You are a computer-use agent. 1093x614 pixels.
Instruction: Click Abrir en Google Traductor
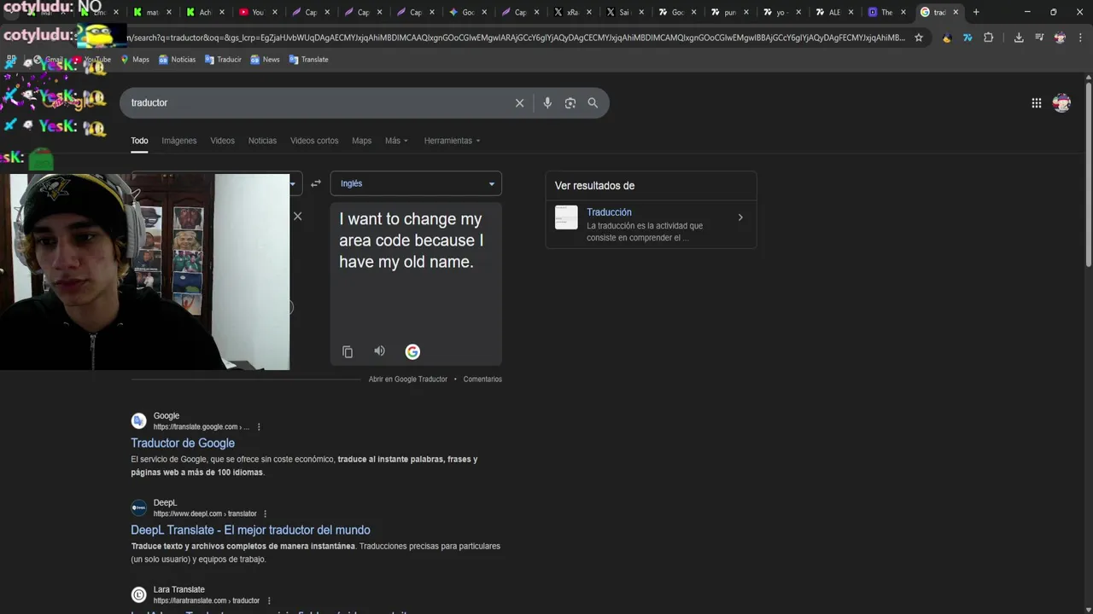(408, 379)
